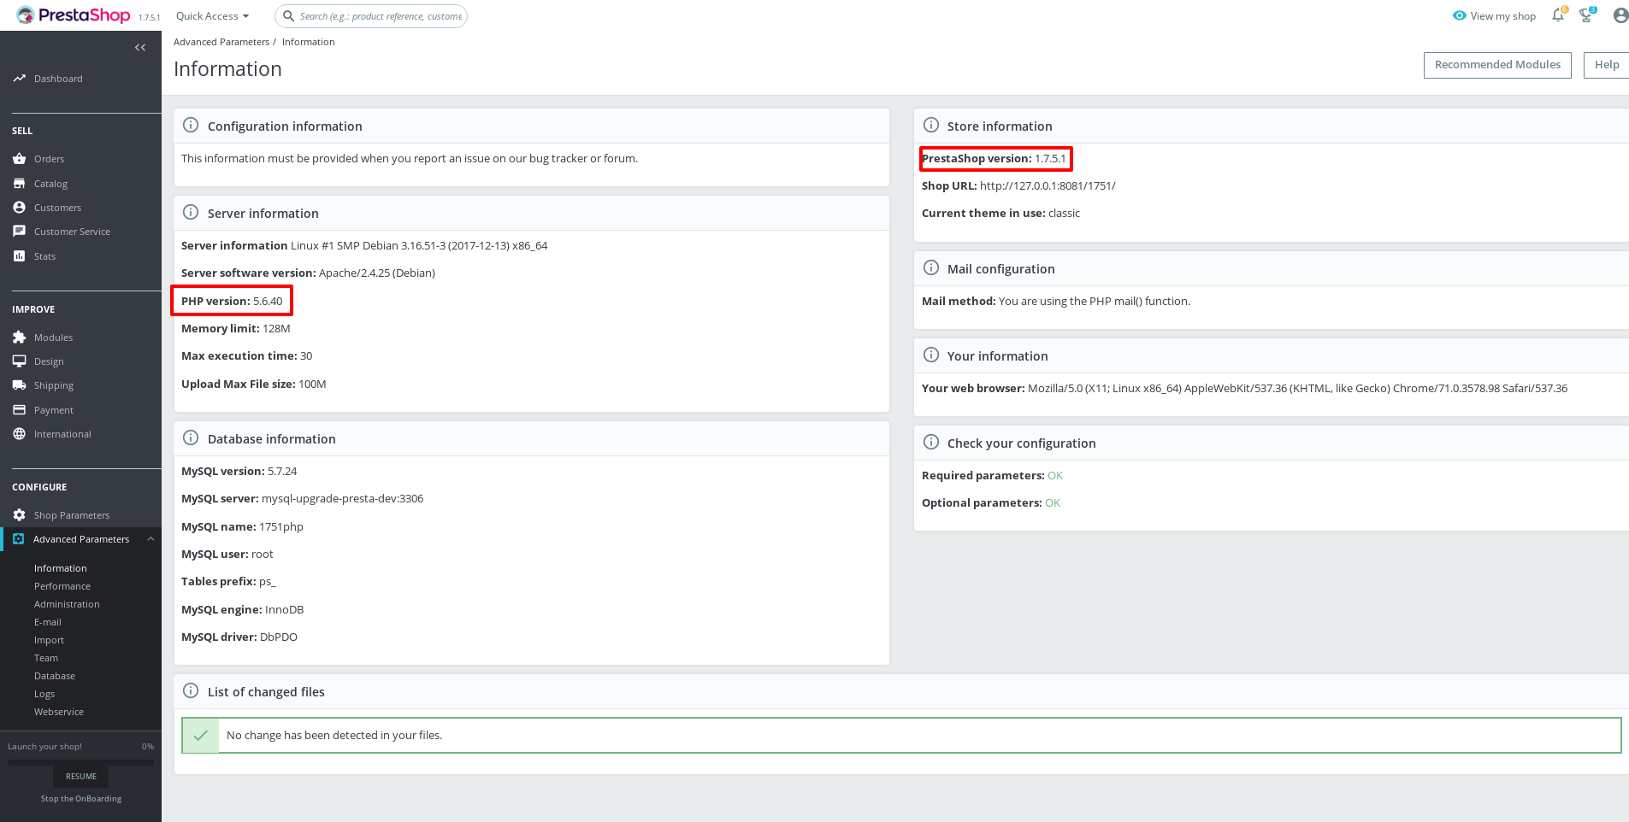Collapse the sidebar with the double chevron

[140, 47]
